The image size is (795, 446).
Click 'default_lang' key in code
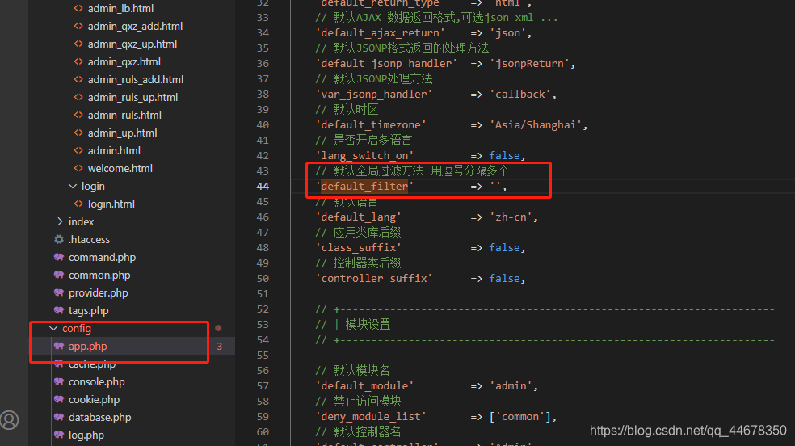click(359, 217)
